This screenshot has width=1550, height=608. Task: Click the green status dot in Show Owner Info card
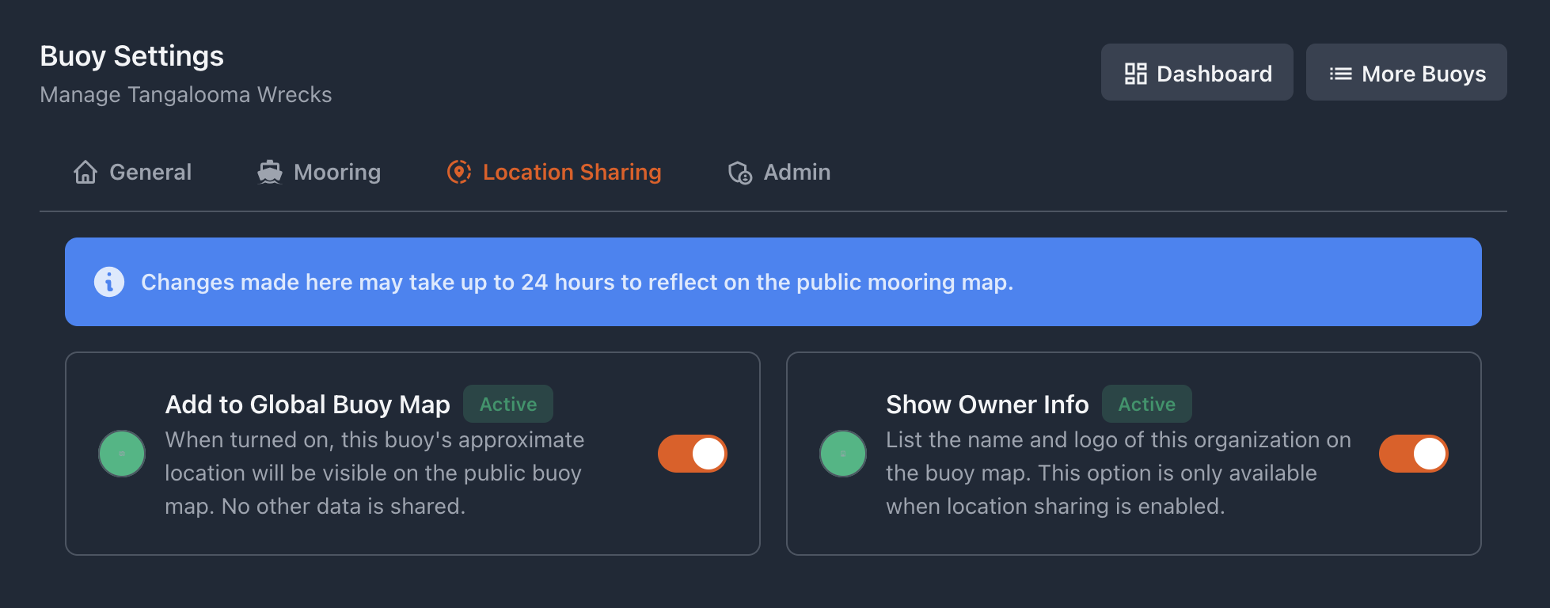coord(843,454)
